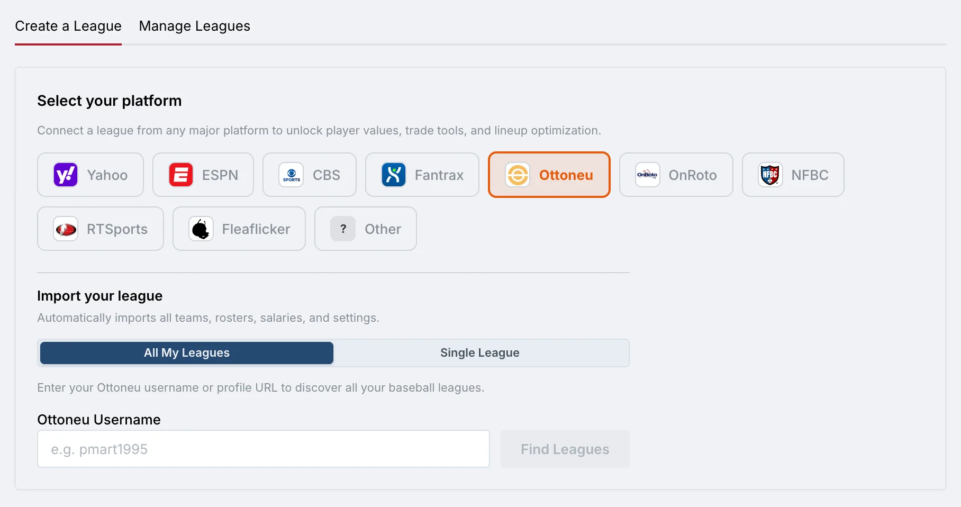Focus the Ottoneu Username input field
The image size is (961, 507).
pyautogui.click(x=264, y=449)
